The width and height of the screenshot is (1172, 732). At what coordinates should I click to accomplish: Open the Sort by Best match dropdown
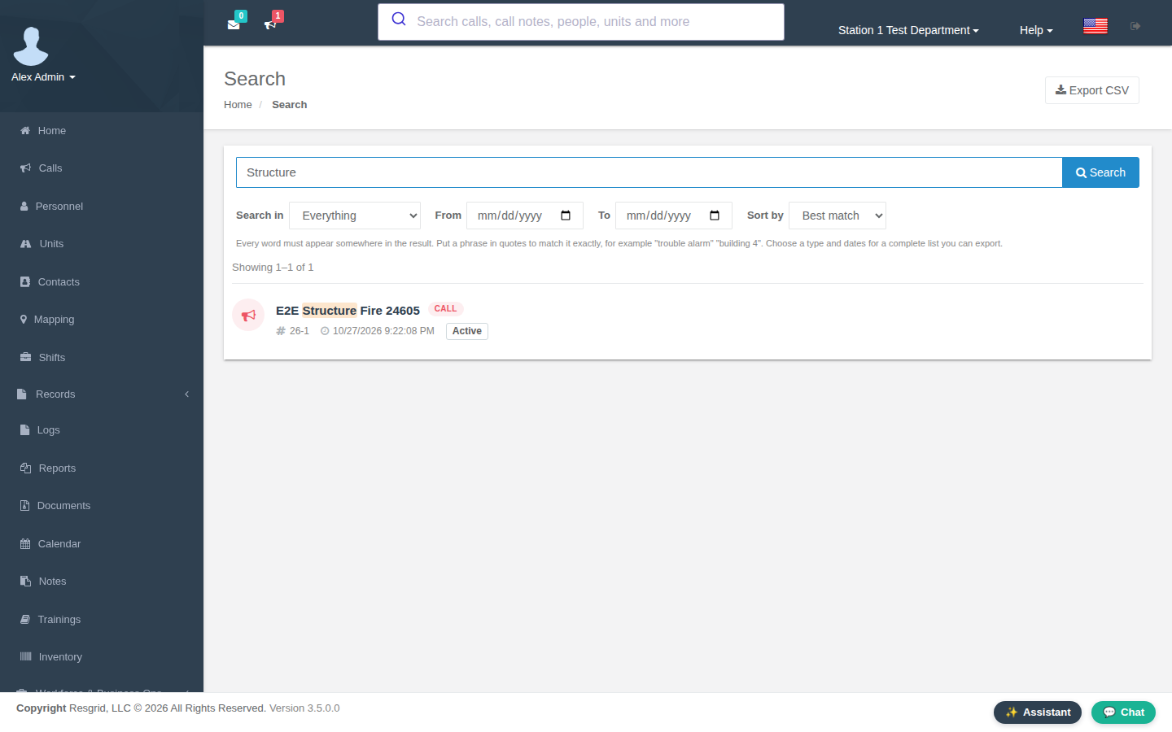pos(837,216)
